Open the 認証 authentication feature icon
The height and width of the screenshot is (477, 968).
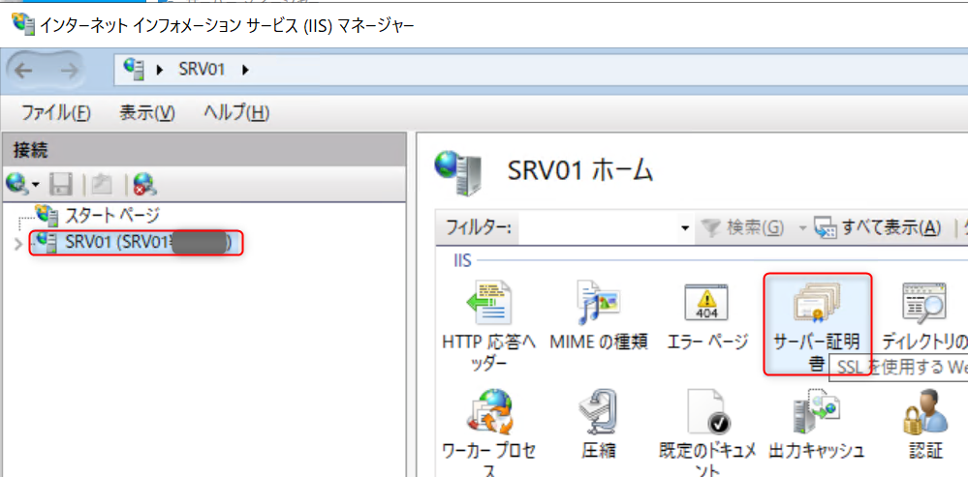pyautogui.click(x=924, y=413)
